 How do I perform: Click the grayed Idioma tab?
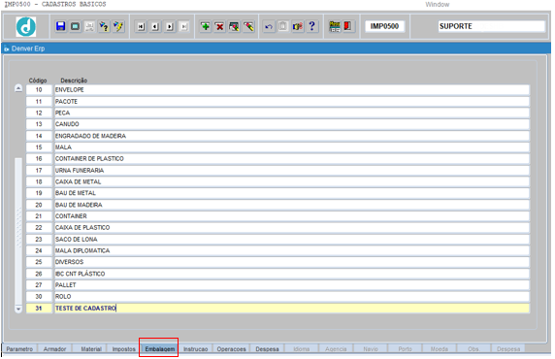pyautogui.click(x=301, y=348)
